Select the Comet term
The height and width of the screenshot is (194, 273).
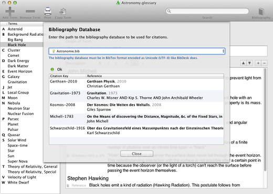14,55
